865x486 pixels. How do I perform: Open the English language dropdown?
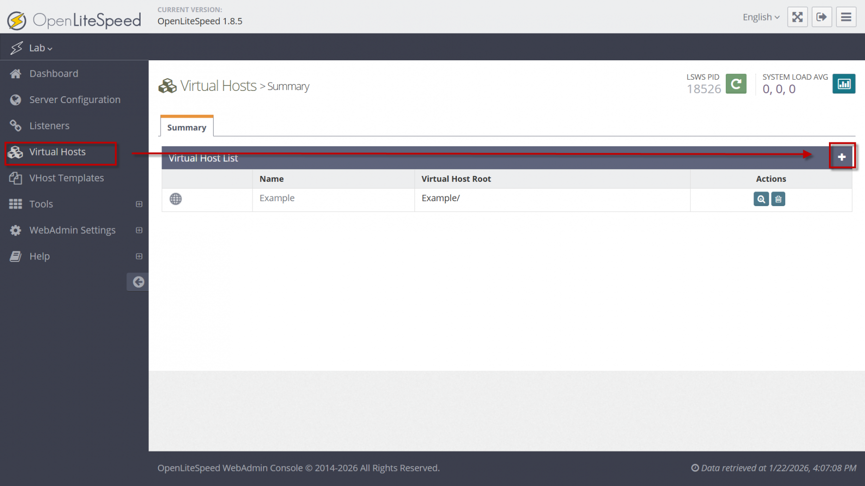pyautogui.click(x=761, y=17)
